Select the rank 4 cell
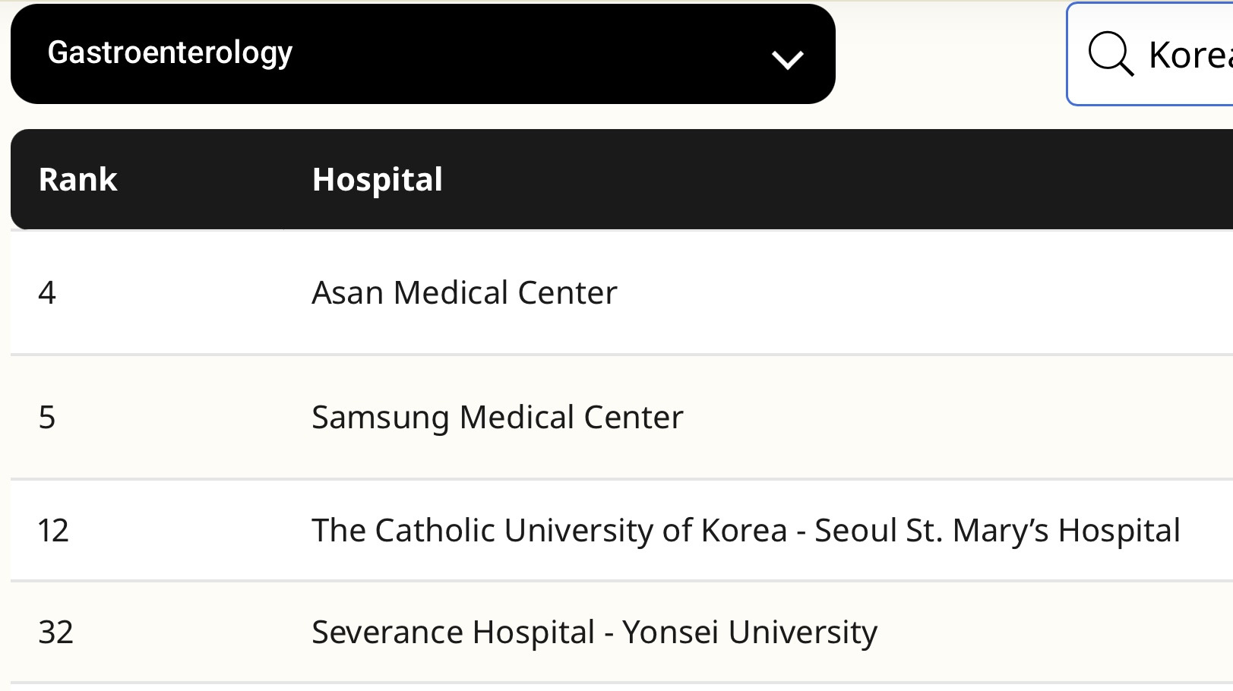The width and height of the screenshot is (1233, 691). tap(47, 293)
